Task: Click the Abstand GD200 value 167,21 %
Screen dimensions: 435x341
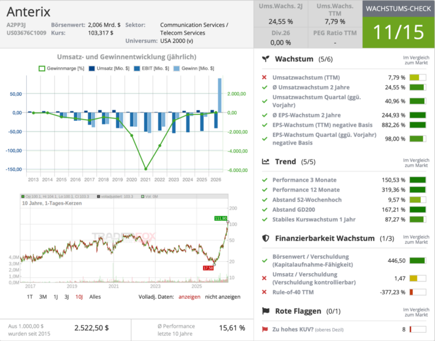Action: [393, 209]
